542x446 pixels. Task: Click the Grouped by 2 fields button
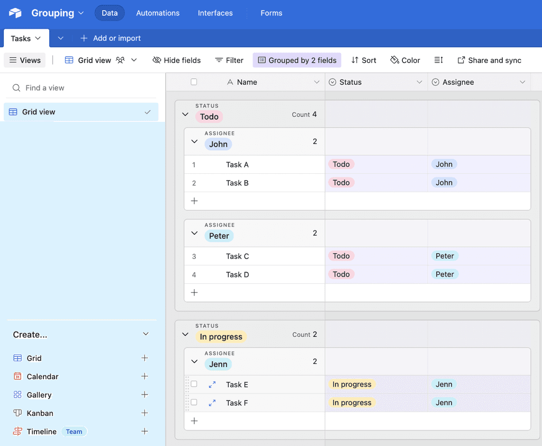tap(297, 60)
